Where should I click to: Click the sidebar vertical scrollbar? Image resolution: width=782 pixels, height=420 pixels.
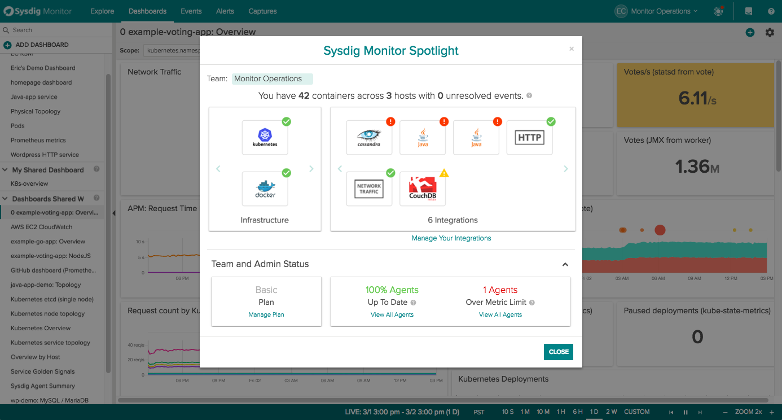coord(108,223)
